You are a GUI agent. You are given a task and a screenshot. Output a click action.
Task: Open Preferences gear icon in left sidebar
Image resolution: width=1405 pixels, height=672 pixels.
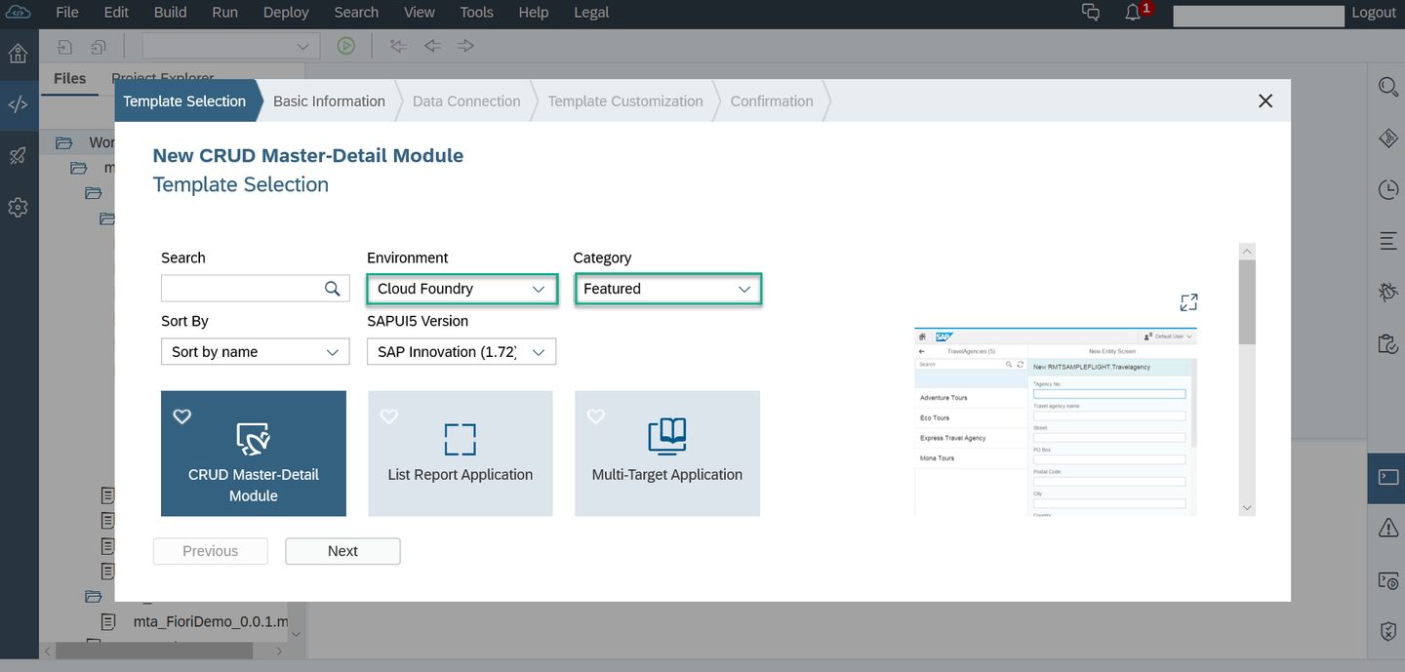coord(18,208)
